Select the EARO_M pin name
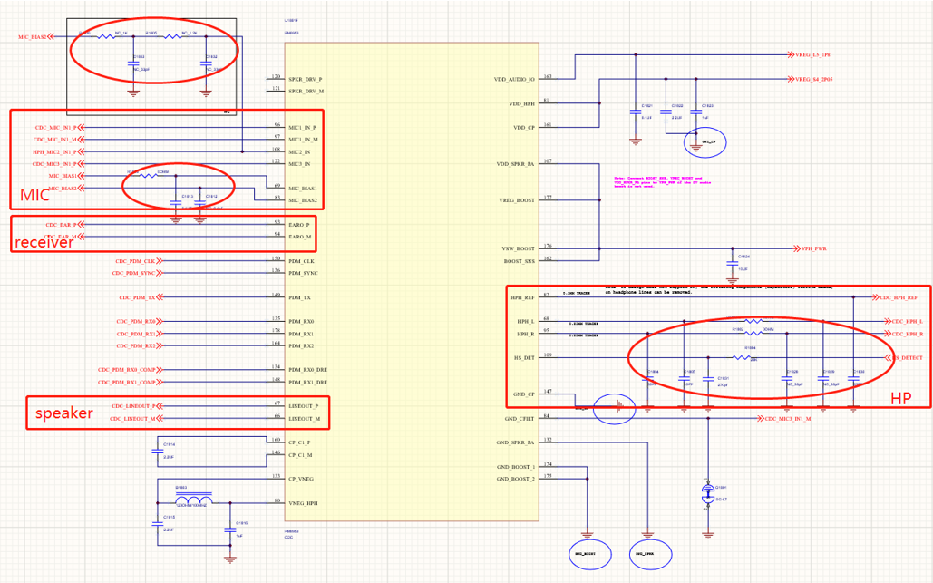Screen dimensions: 933x583 (300, 237)
